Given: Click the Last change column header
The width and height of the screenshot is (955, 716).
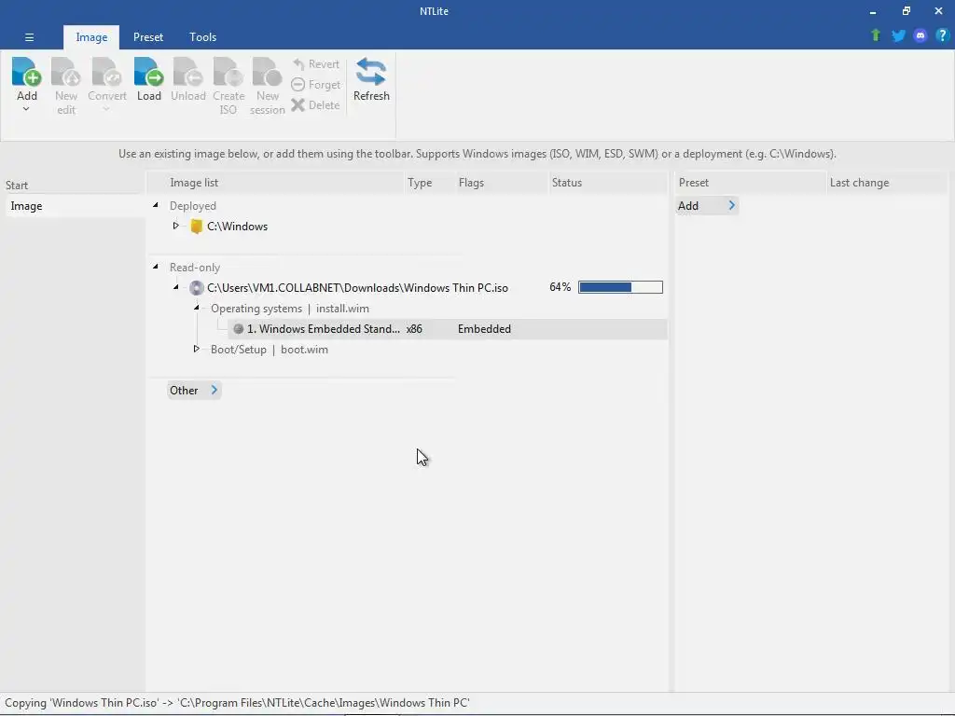Looking at the screenshot, I should click(887, 183).
